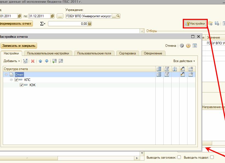
Task: Switch to the Оформление tab
Action: point(153,53)
